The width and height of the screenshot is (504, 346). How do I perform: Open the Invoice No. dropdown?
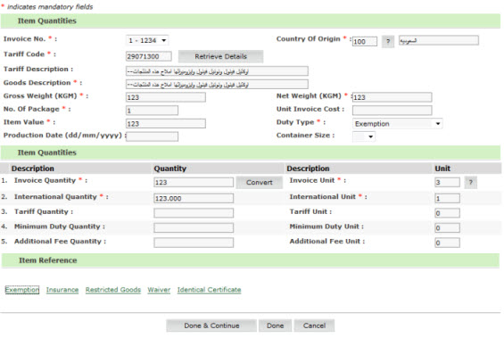pos(147,40)
